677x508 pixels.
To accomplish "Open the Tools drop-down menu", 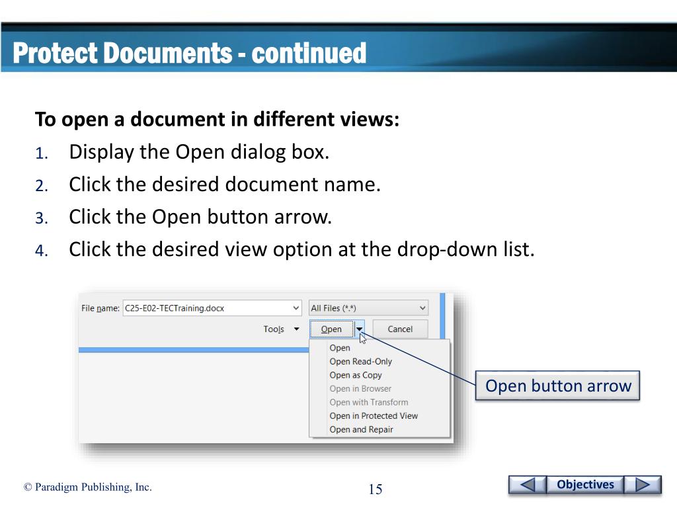I will pos(281,329).
